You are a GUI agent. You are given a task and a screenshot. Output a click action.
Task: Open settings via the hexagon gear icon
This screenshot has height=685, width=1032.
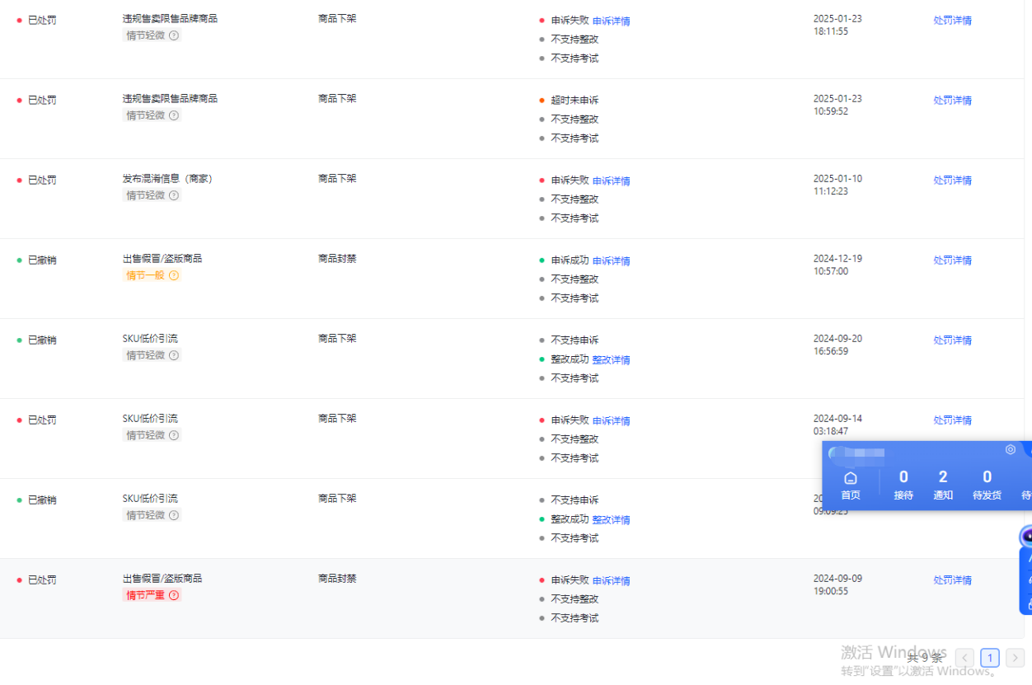[1011, 450]
